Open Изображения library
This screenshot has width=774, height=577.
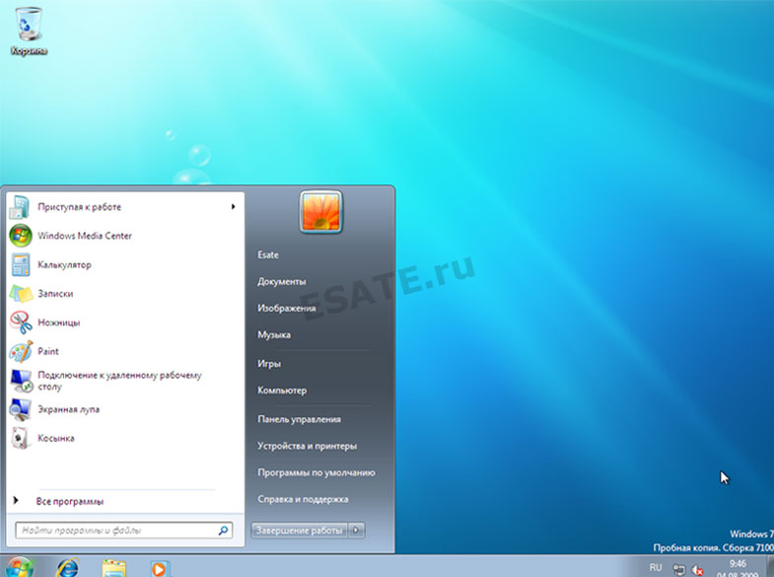click(x=286, y=308)
